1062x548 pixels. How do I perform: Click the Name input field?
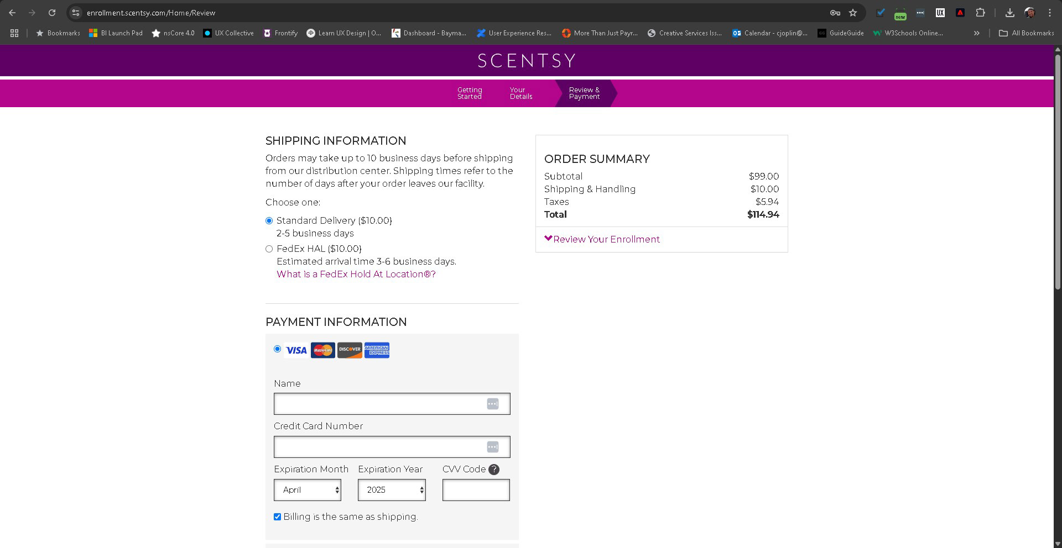click(x=392, y=404)
